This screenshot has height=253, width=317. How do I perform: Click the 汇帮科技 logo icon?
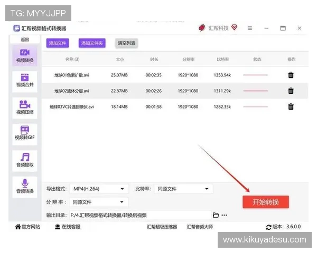pyautogui.click(x=202, y=28)
